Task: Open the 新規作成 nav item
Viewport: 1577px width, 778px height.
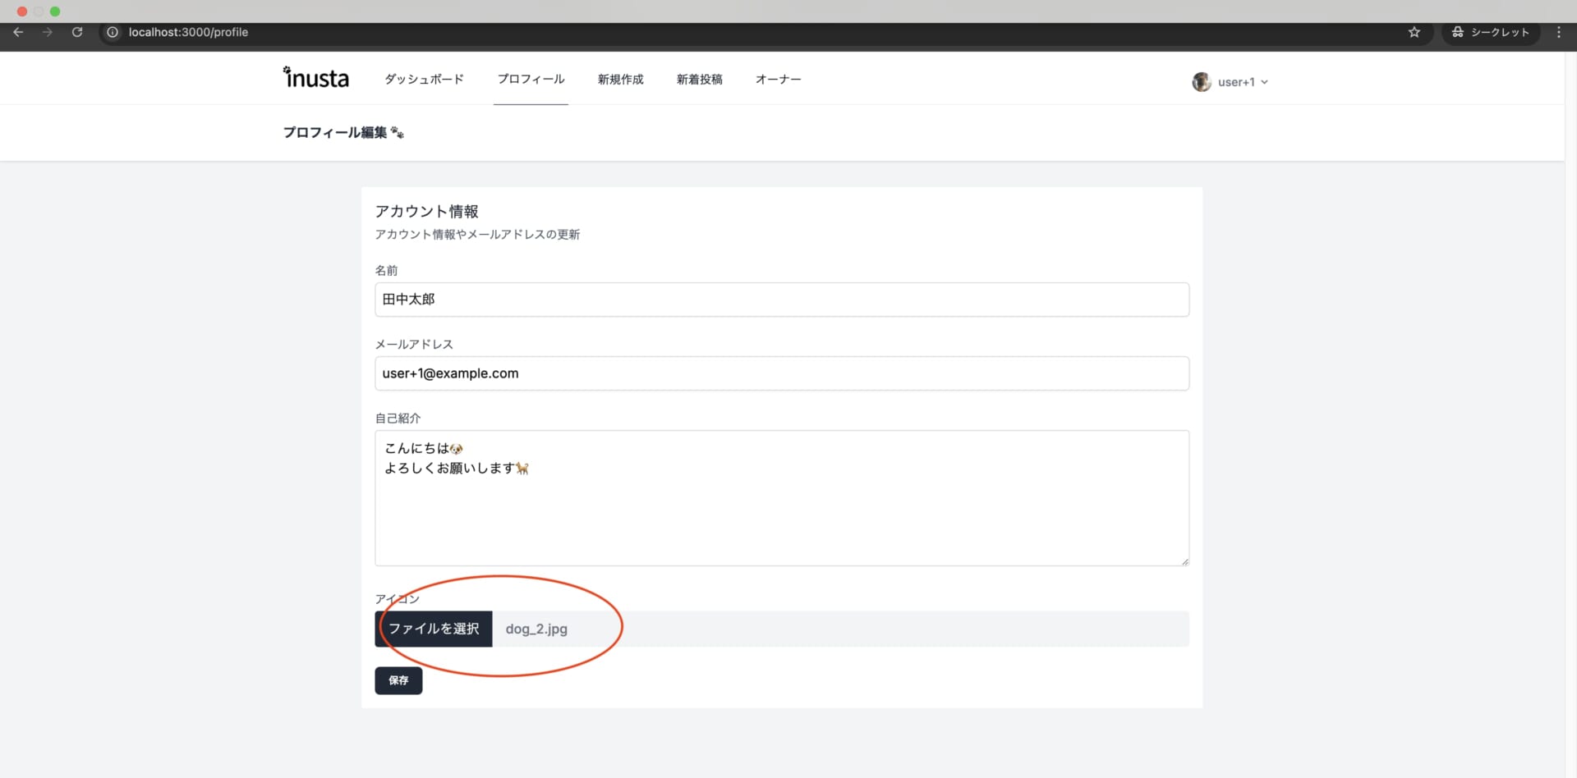Action: 620,79
